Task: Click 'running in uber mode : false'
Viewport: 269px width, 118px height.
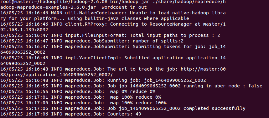Action: 223,86
